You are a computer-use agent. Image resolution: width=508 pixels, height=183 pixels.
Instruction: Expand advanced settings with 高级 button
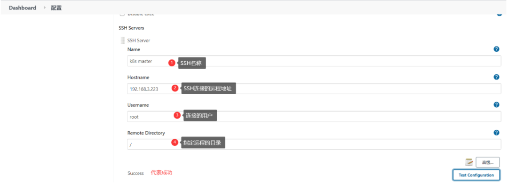(x=488, y=162)
